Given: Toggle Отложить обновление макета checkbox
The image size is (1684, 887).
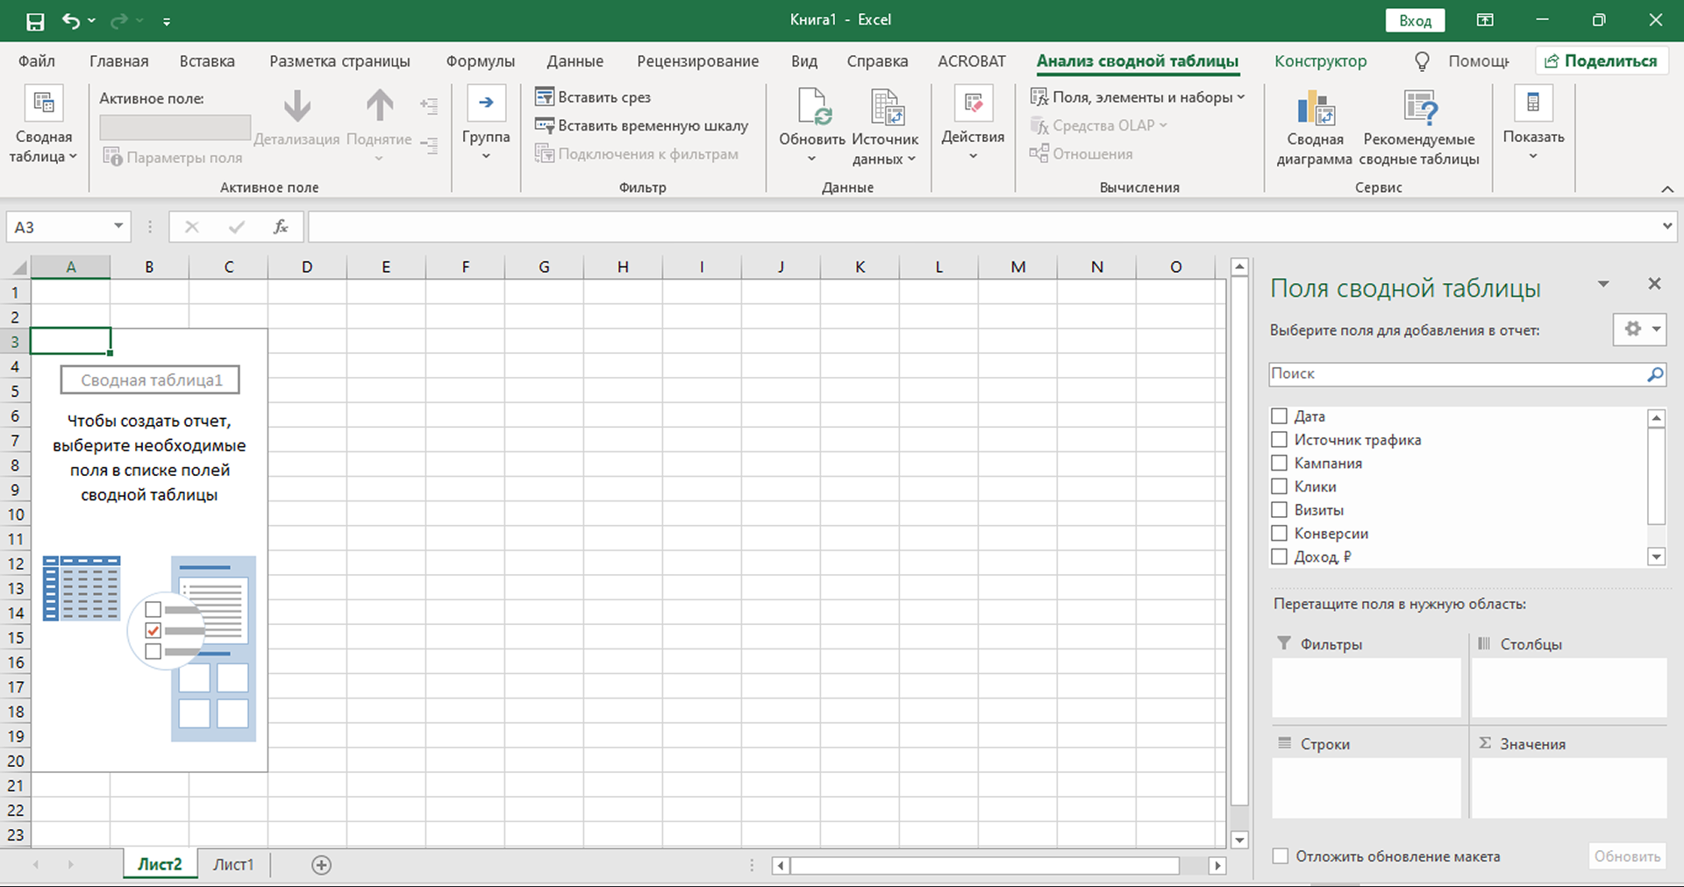Looking at the screenshot, I should [1281, 856].
